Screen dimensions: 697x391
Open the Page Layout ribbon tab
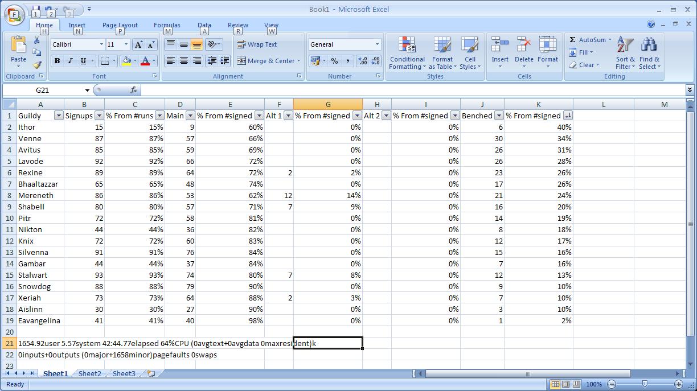click(x=120, y=25)
